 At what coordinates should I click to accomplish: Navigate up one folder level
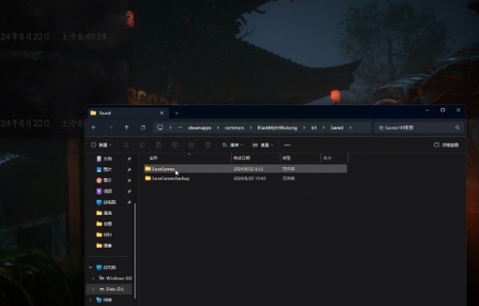click(x=126, y=127)
